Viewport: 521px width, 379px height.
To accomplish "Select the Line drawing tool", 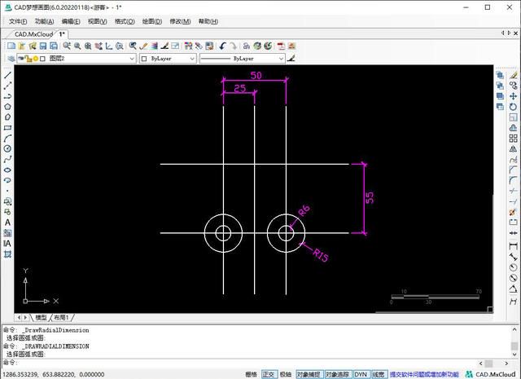I will 7,75.
